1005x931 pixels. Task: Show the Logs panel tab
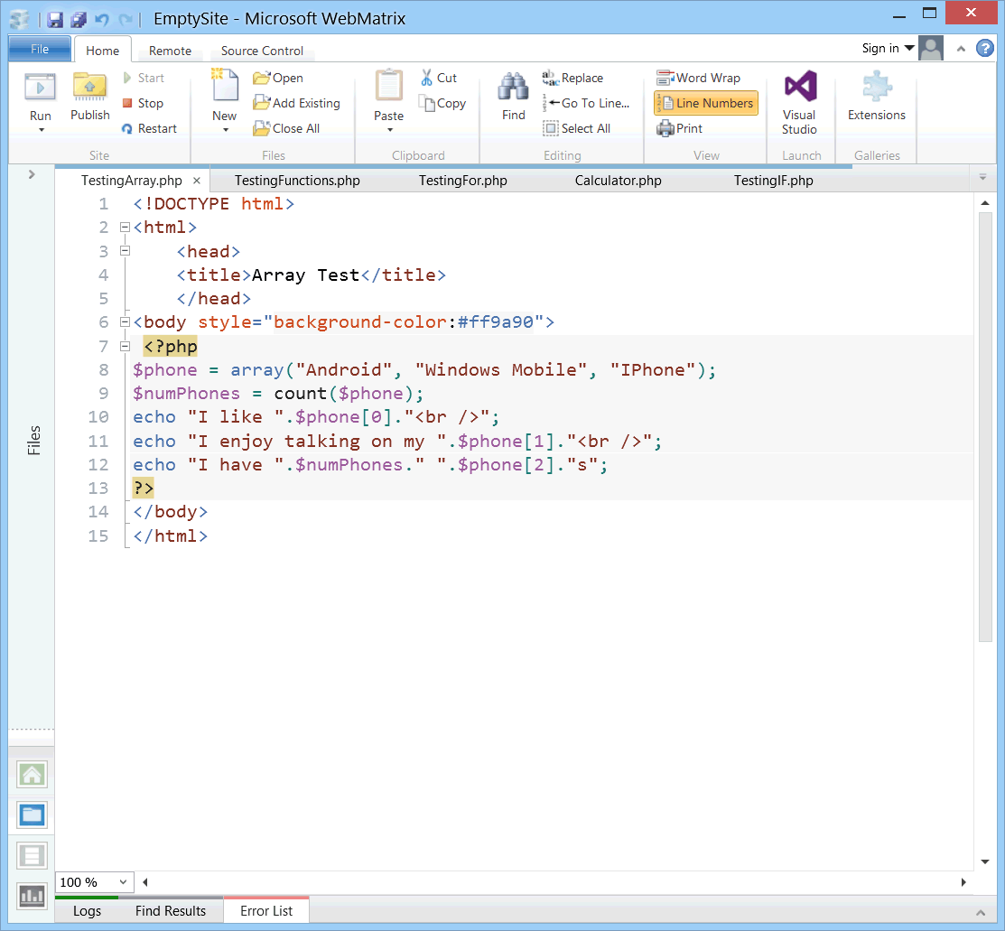click(x=87, y=910)
